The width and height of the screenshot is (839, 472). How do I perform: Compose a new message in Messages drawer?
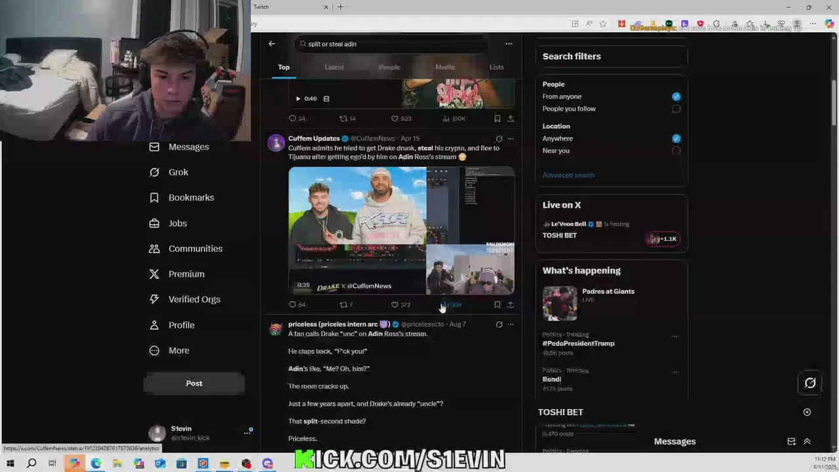coord(791,442)
